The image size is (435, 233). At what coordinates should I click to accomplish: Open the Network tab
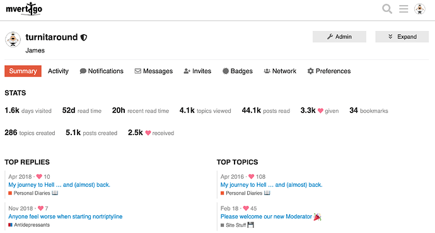[x=280, y=71]
